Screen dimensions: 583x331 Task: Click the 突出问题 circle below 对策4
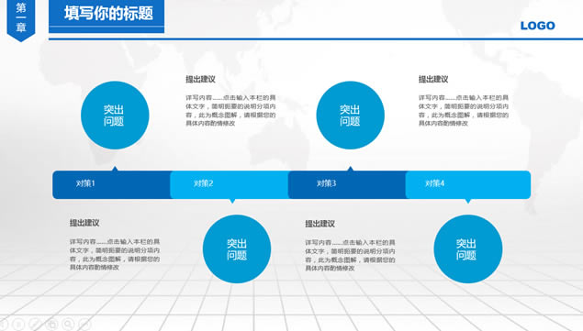click(x=468, y=248)
